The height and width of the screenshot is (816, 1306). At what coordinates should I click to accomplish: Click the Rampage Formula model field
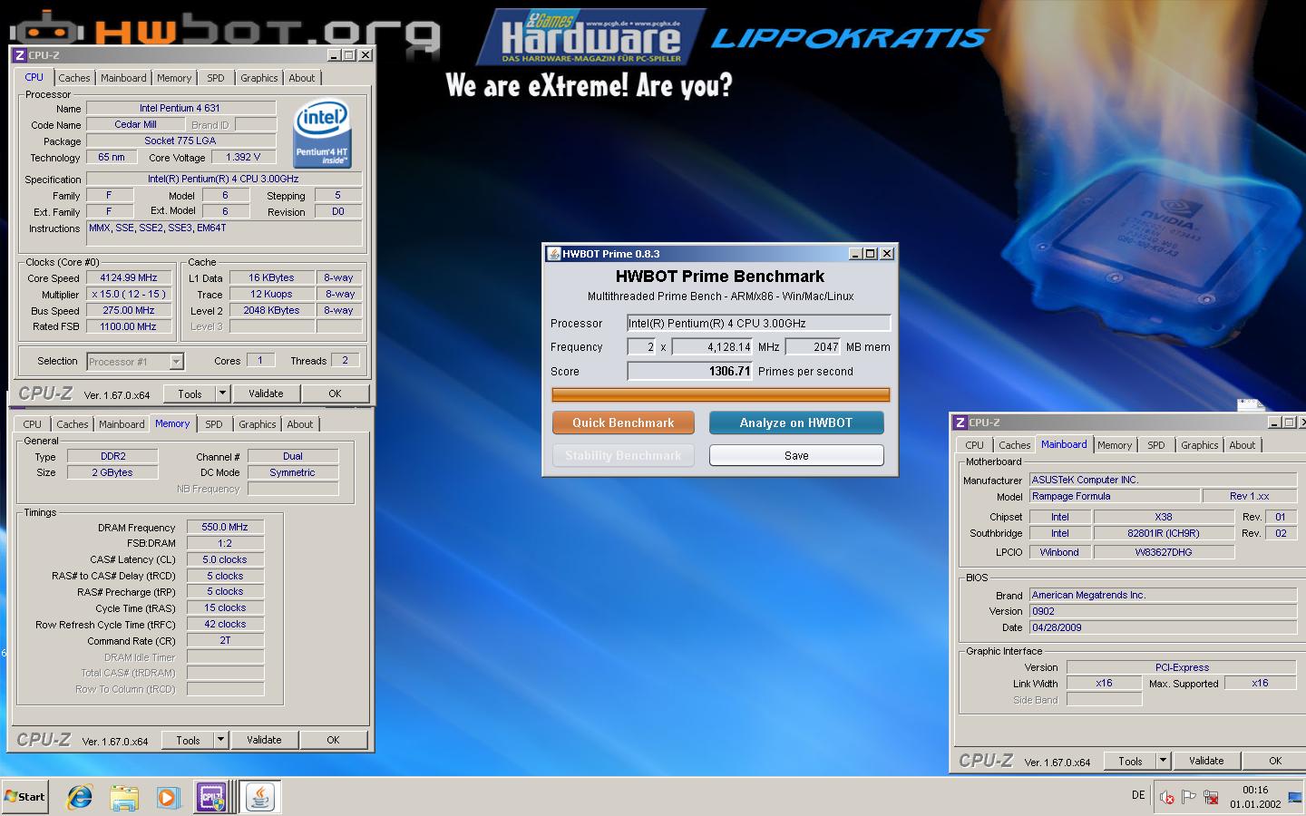(1114, 496)
